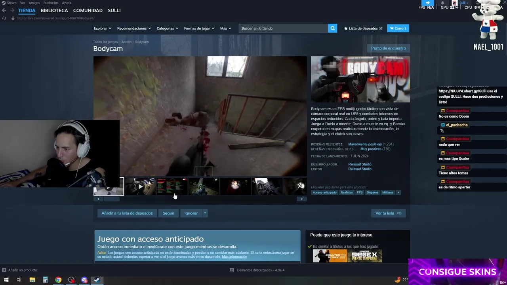This screenshot has height=285, width=507.
Task: Open Calculator from the taskbar
Action: [45, 280]
